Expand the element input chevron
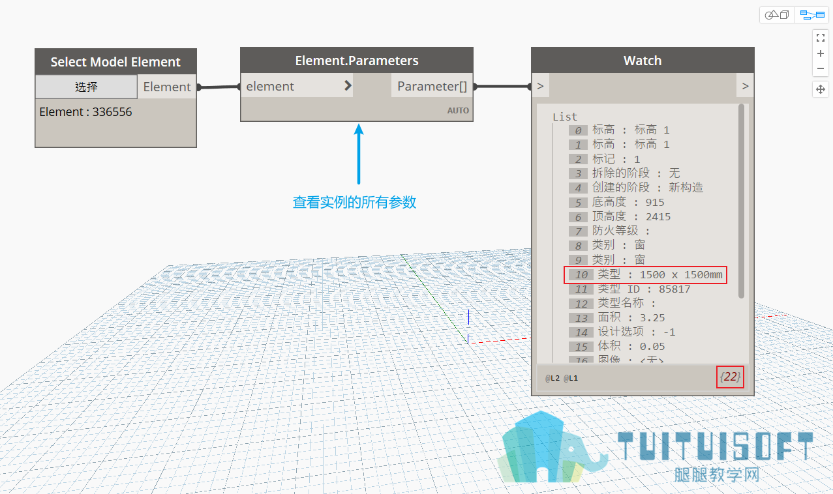Screen dimensions: 833x494 click(x=347, y=86)
